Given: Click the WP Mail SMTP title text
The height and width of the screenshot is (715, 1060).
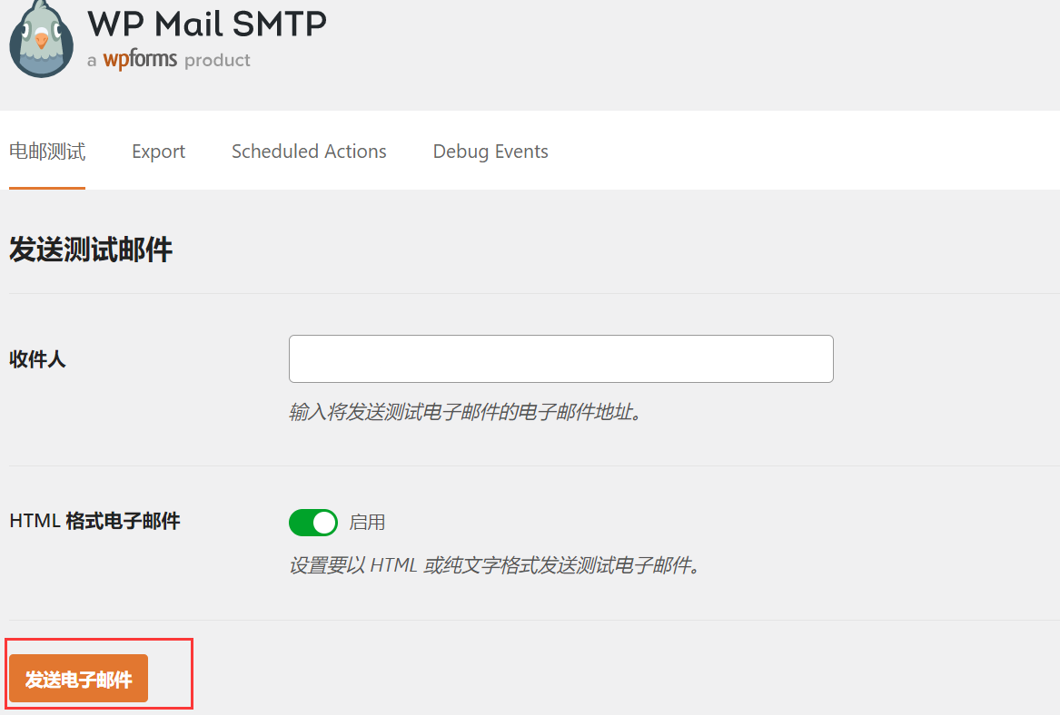Looking at the screenshot, I should (x=207, y=24).
